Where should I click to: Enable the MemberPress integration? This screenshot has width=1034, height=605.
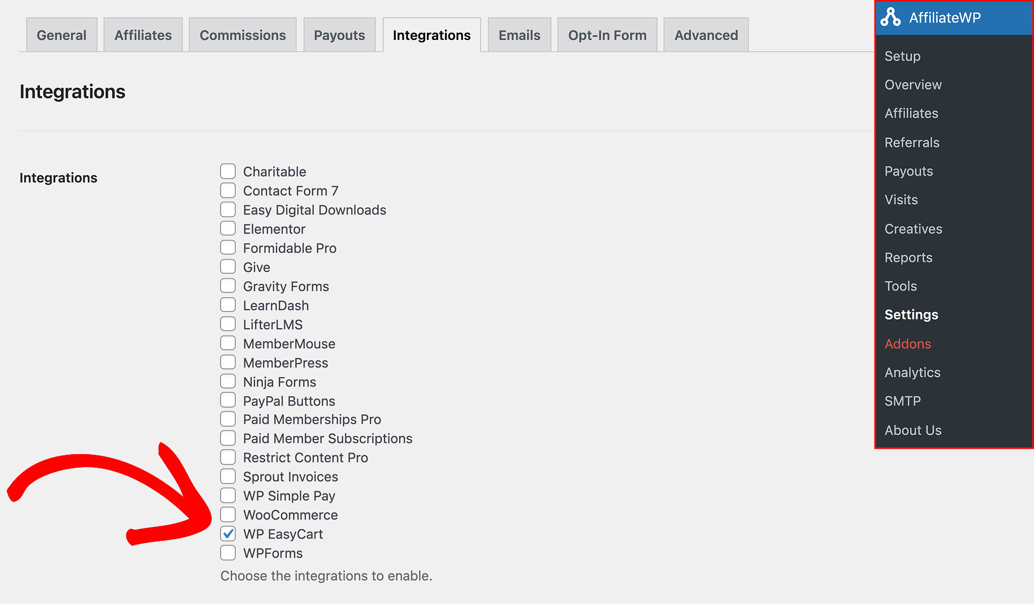pos(228,362)
